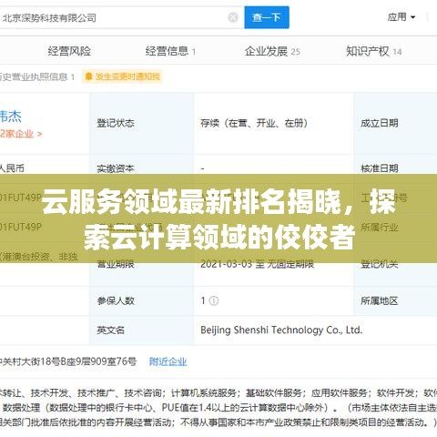
Task: Select 历史营业执照信息 sub-tab
Action: tap(37, 76)
